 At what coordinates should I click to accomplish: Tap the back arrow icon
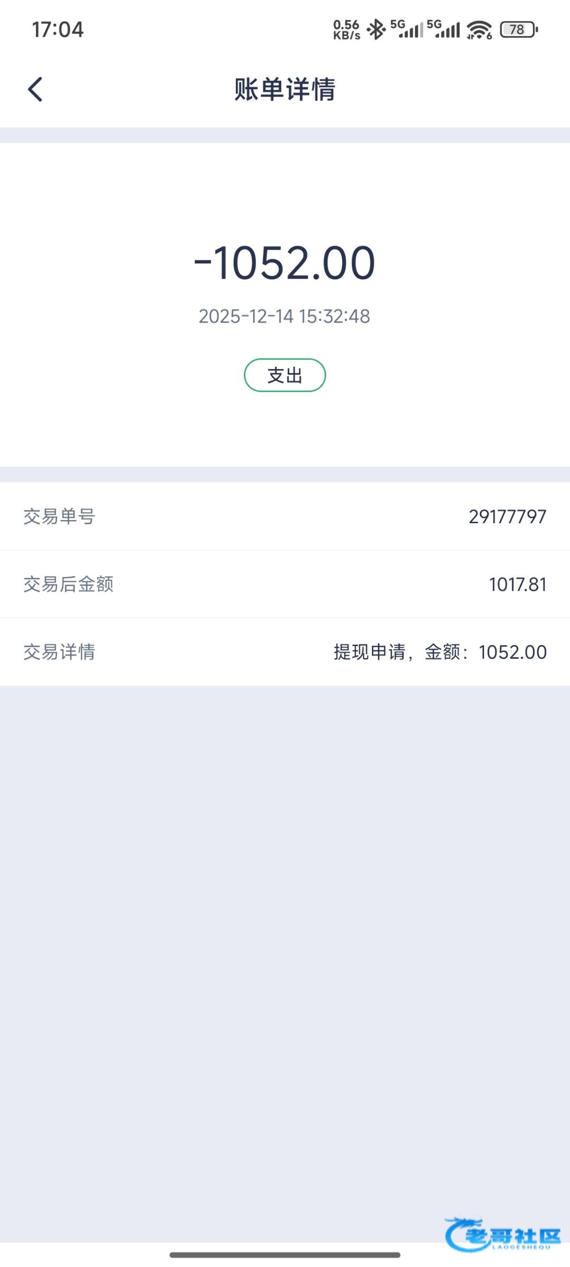(x=35, y=89)
